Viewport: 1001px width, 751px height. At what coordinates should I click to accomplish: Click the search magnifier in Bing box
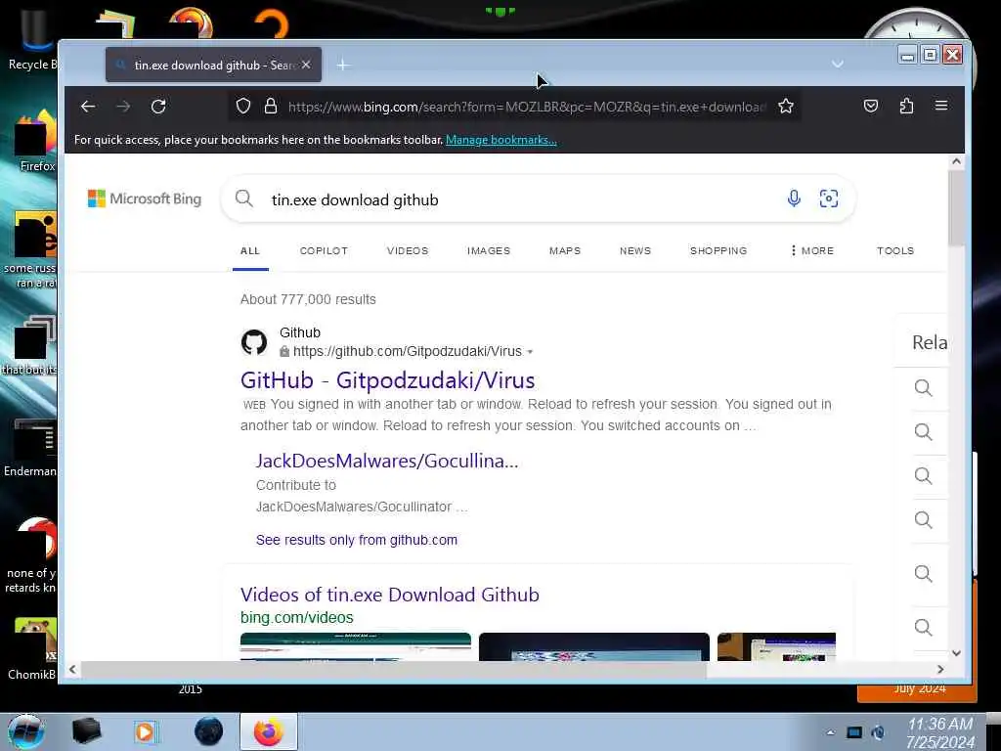pyautogui.click(x=243, y=199)
